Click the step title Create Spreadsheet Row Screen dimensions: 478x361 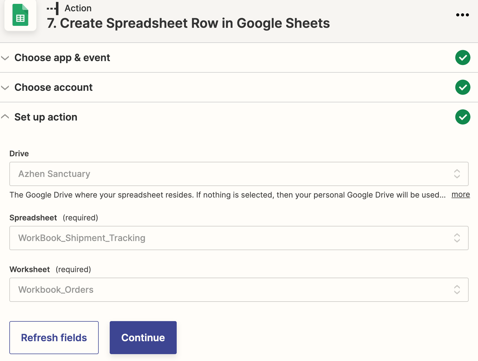point(188,23)
